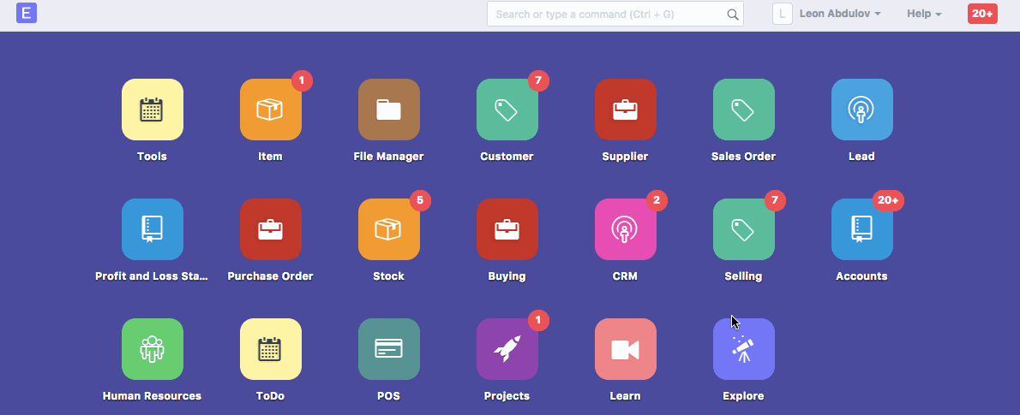Open the pink CRM icon

[x=625, y=229]
